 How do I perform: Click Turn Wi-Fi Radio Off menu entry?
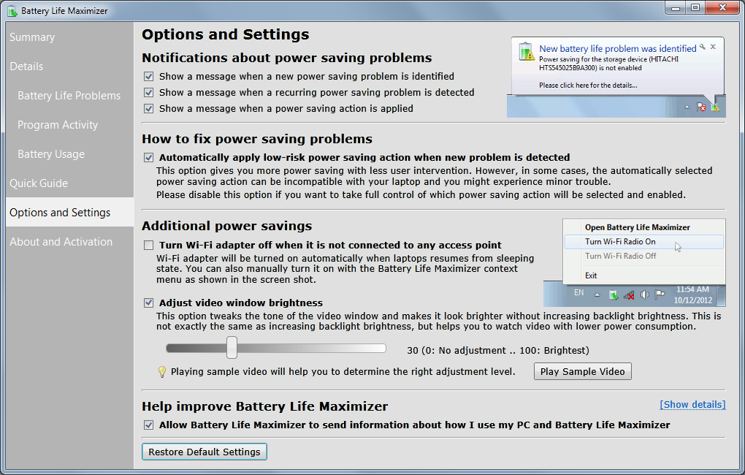coord(621,256)
